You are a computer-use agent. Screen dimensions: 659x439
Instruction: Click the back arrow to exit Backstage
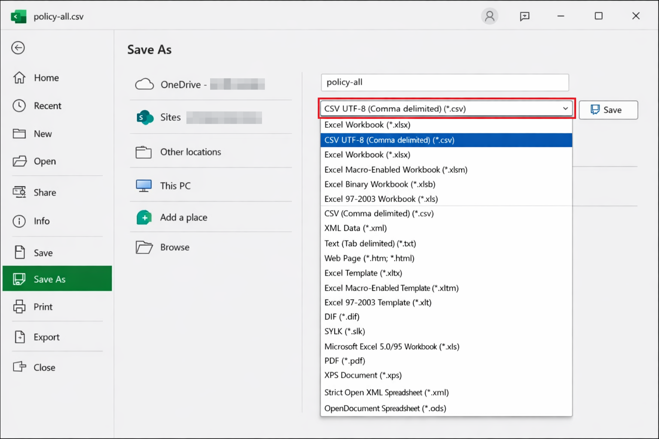(x=18, y=48)
